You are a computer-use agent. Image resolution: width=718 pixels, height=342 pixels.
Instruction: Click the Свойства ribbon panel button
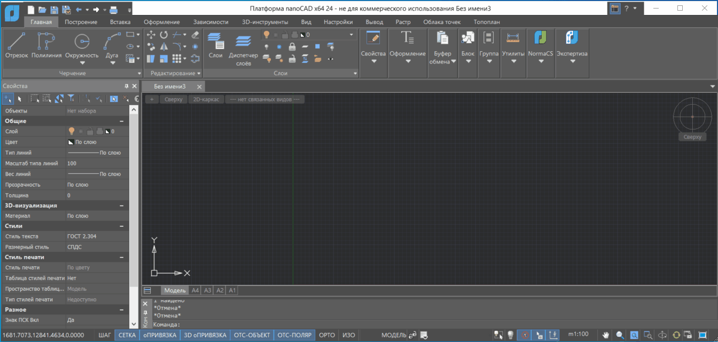(x=373, y=46)
